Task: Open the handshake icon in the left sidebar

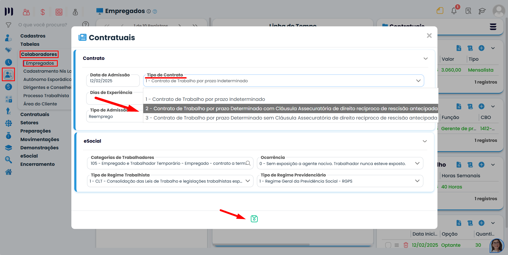Action: point(9,50)
